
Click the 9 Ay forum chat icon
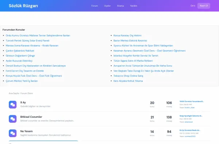point(12,105)
